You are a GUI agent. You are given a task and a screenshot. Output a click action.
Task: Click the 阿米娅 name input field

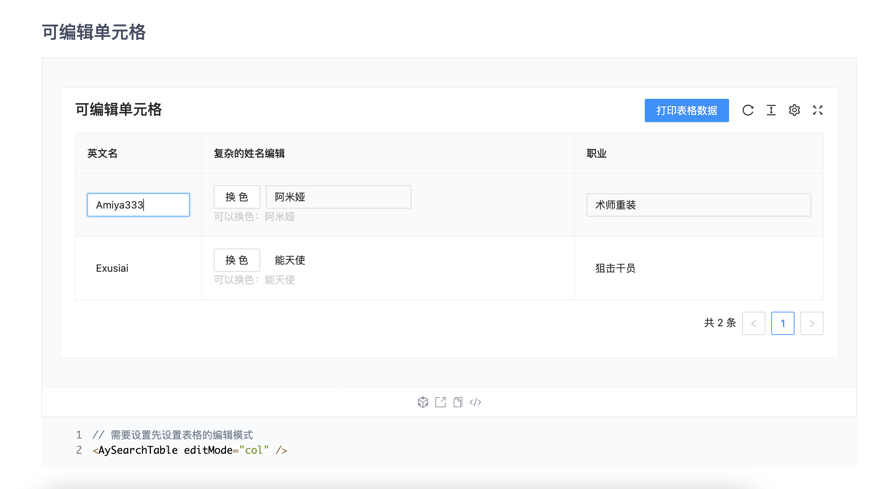(338, 197)
